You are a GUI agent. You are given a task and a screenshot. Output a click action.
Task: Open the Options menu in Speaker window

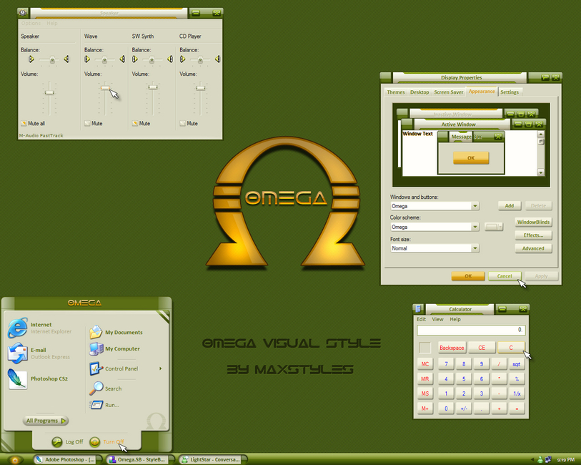[x=31, y=23]
